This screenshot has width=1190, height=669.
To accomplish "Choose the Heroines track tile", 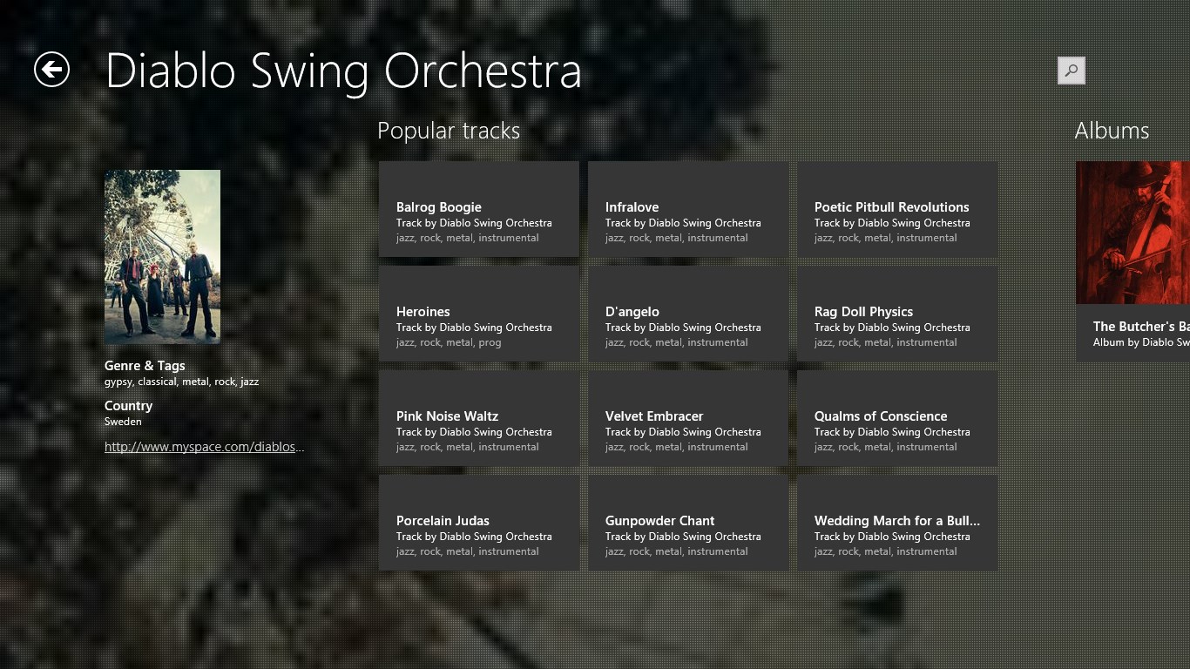I will (478, 314).
